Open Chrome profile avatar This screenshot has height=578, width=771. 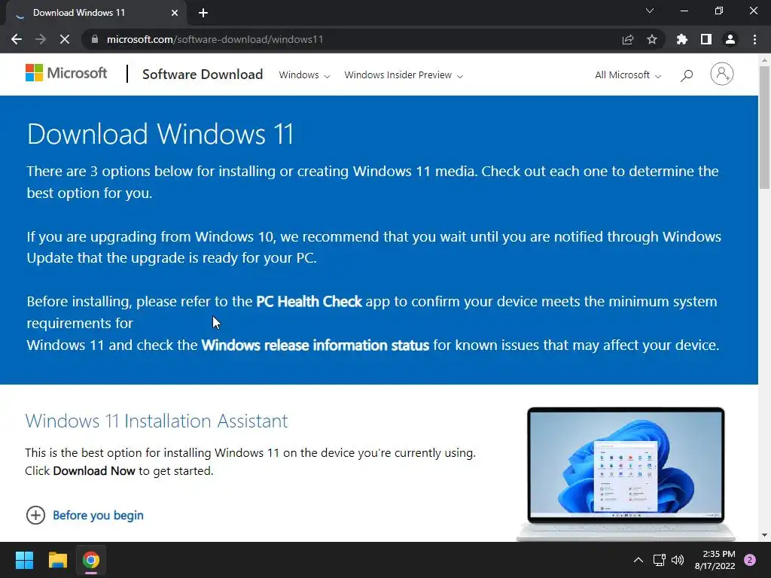click(730, 39)
